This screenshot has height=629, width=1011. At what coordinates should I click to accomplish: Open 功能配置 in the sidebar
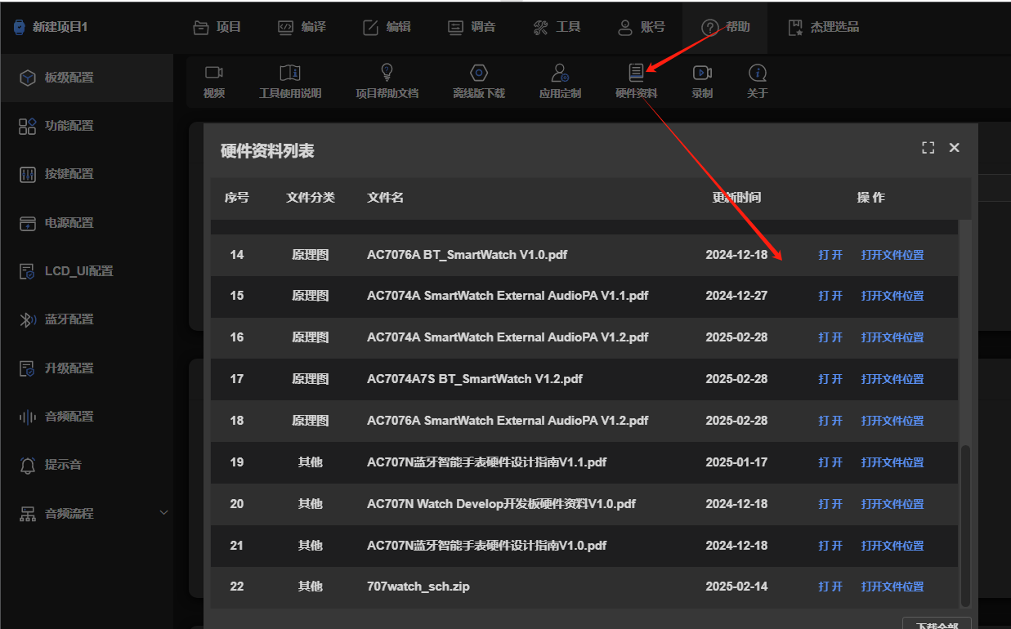tap(87, 126)
